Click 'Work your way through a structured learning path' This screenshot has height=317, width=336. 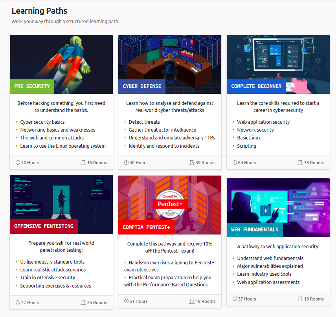click(x=65, y=22)
